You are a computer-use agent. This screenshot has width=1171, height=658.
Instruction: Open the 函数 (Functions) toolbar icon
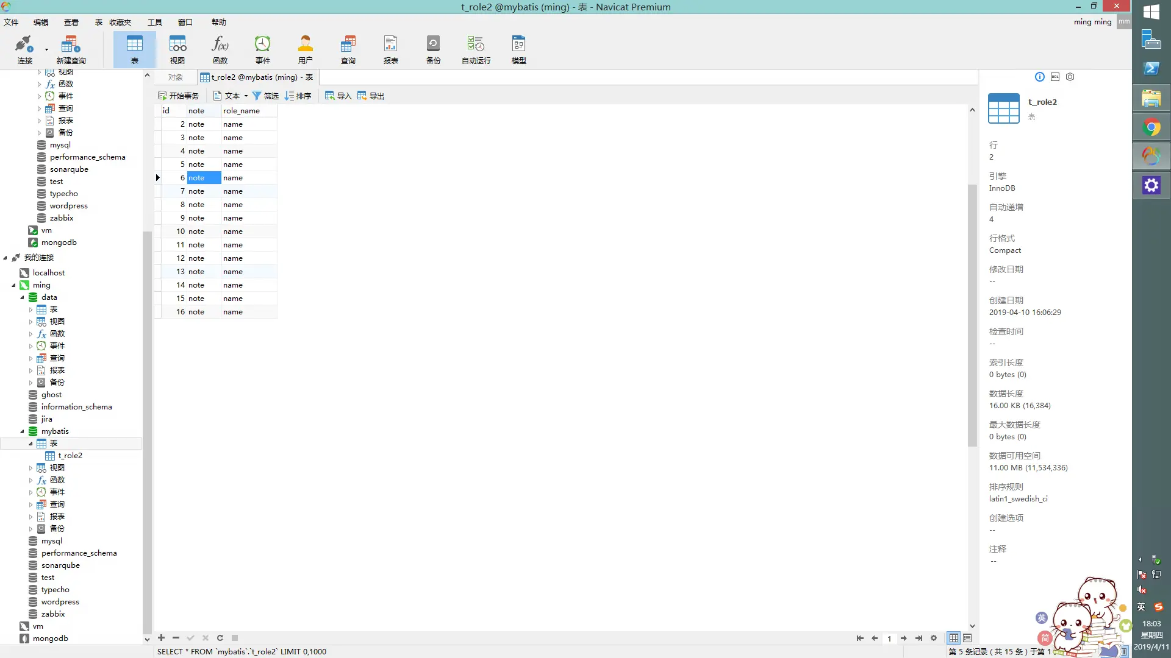coord(220,49)
